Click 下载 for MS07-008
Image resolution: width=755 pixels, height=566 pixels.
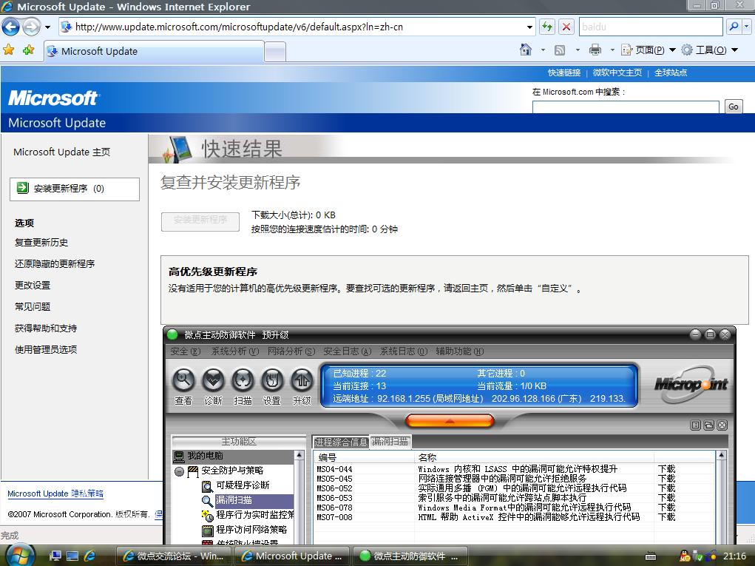click(x=667, y=517)
